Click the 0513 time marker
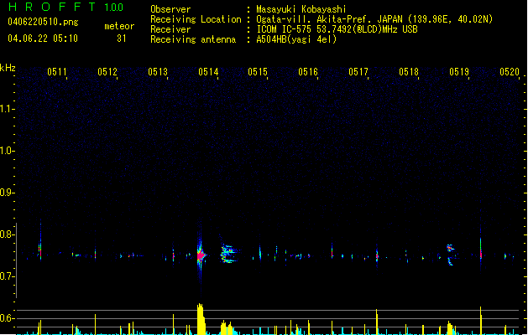This screenshot has height=335, width=528. point(157,72)
